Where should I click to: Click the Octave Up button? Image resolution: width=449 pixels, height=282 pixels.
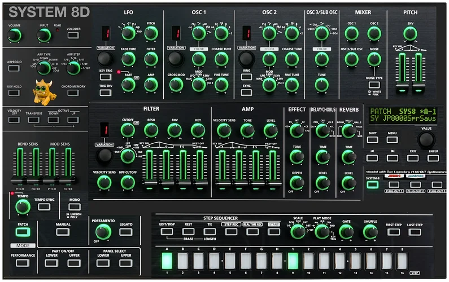(73, 120)
